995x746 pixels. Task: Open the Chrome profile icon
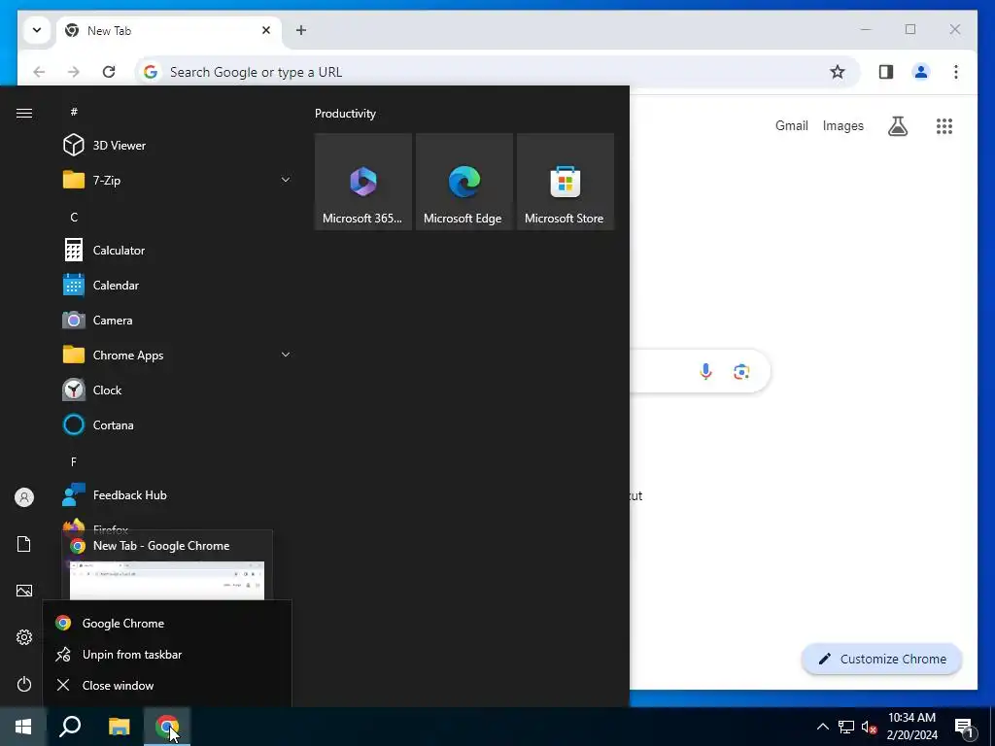tap(921, 72)
